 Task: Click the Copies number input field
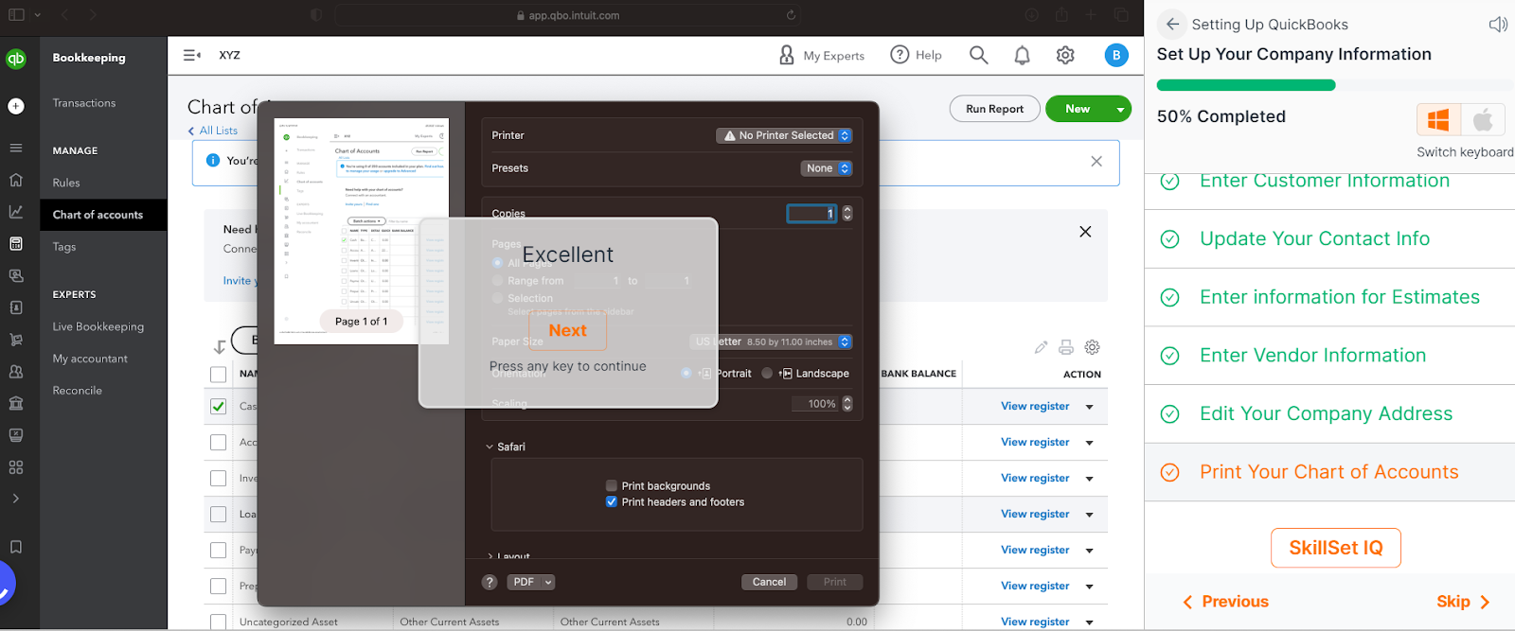point(811,214)
